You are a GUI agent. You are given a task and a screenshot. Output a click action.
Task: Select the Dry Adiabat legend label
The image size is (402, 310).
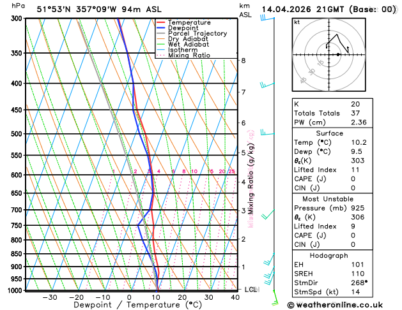[188, 39]
